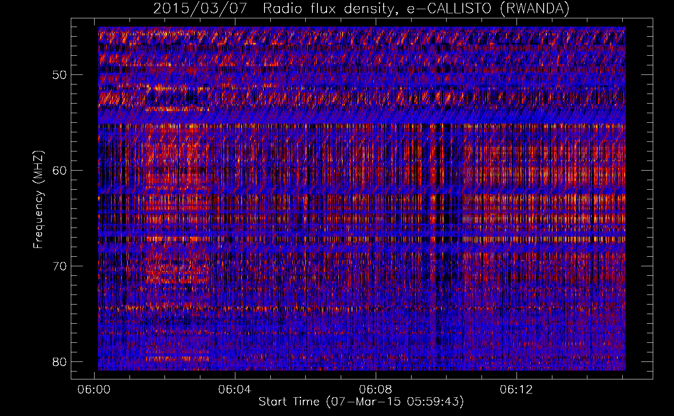
Task: Click the plot title "Radio flux density, e-CALLISTO (RWANDA)"
Action: 416,8
